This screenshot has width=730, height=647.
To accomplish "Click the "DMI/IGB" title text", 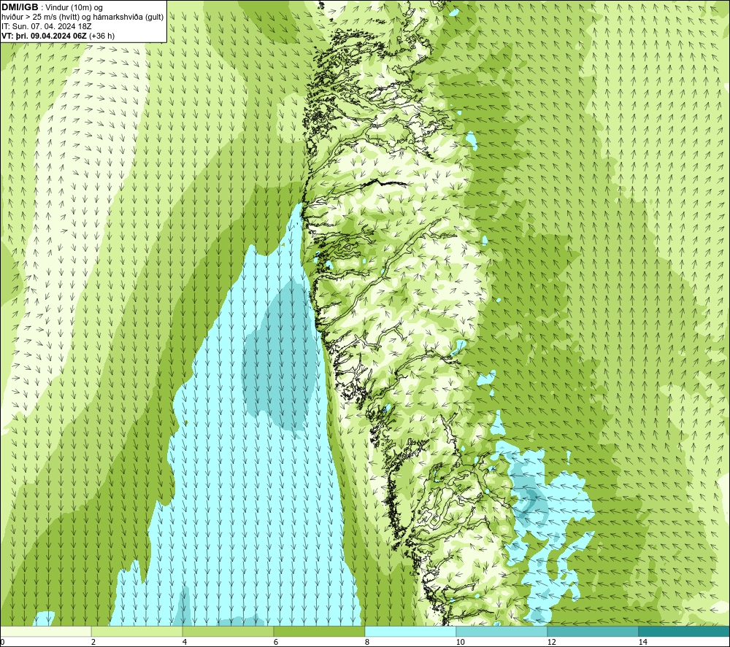I will (x=20, y=7).
